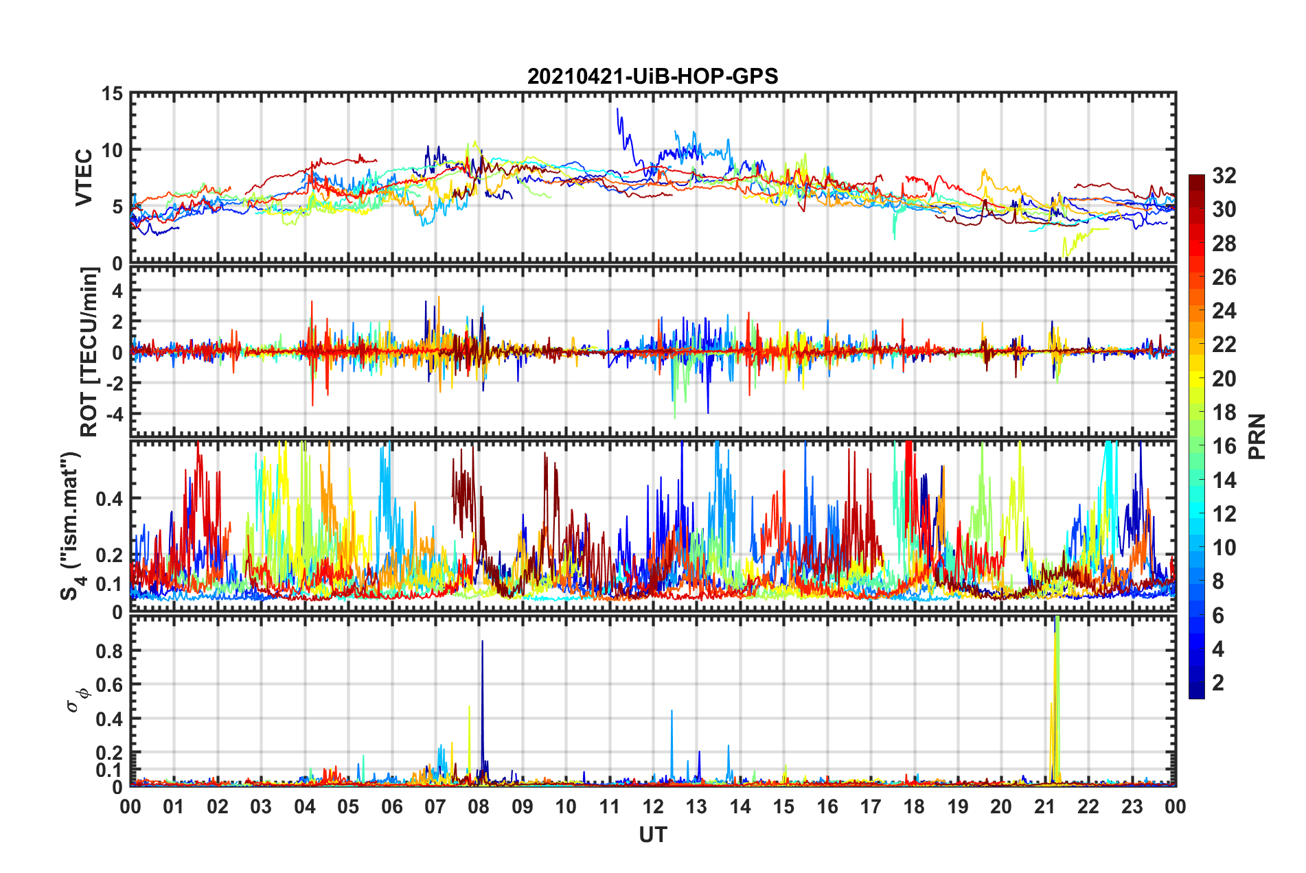
Task: Click the x-axis tick label 21
Action: coord(1044,806)
